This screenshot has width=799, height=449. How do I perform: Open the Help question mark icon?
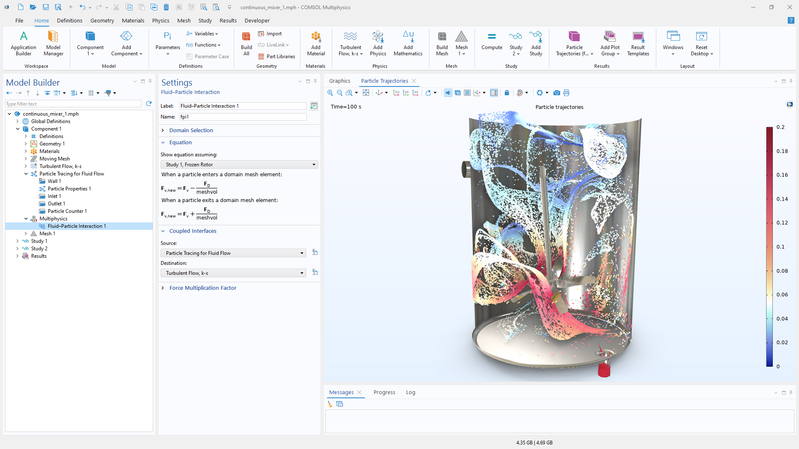[x=791, y=20]
